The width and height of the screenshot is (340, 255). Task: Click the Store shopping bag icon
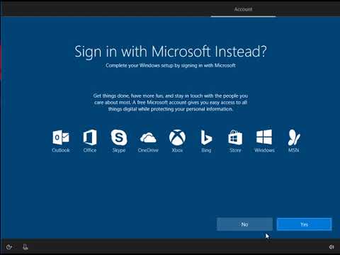[235, 137]
